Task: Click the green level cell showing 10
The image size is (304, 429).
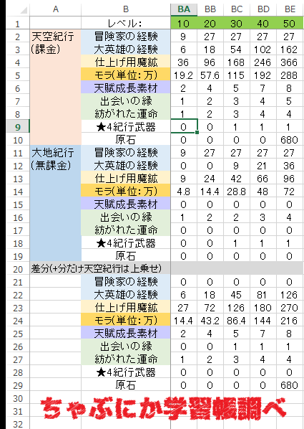Action: coord(184,23)
